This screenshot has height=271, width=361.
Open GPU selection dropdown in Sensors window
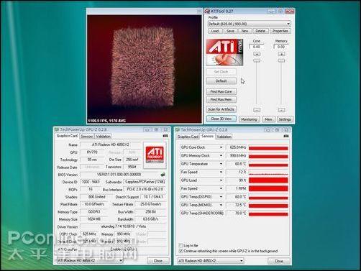coord(211,260)
